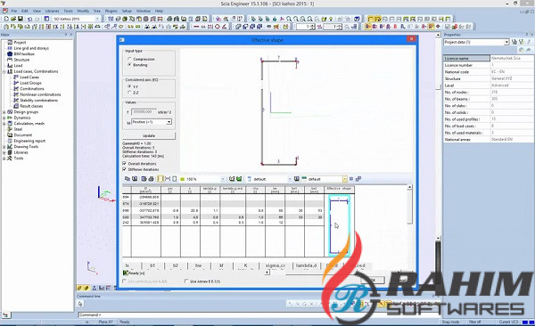Click the Engineering report tree icon
535x326 pixels.
coord(10,141)
